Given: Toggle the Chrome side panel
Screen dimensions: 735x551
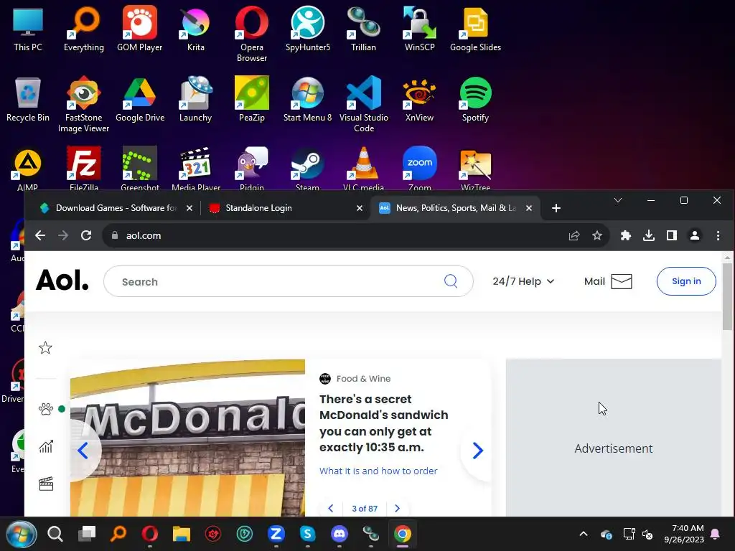Looking at the screenshot, I should pyautogui.click(x=672, y=235).
